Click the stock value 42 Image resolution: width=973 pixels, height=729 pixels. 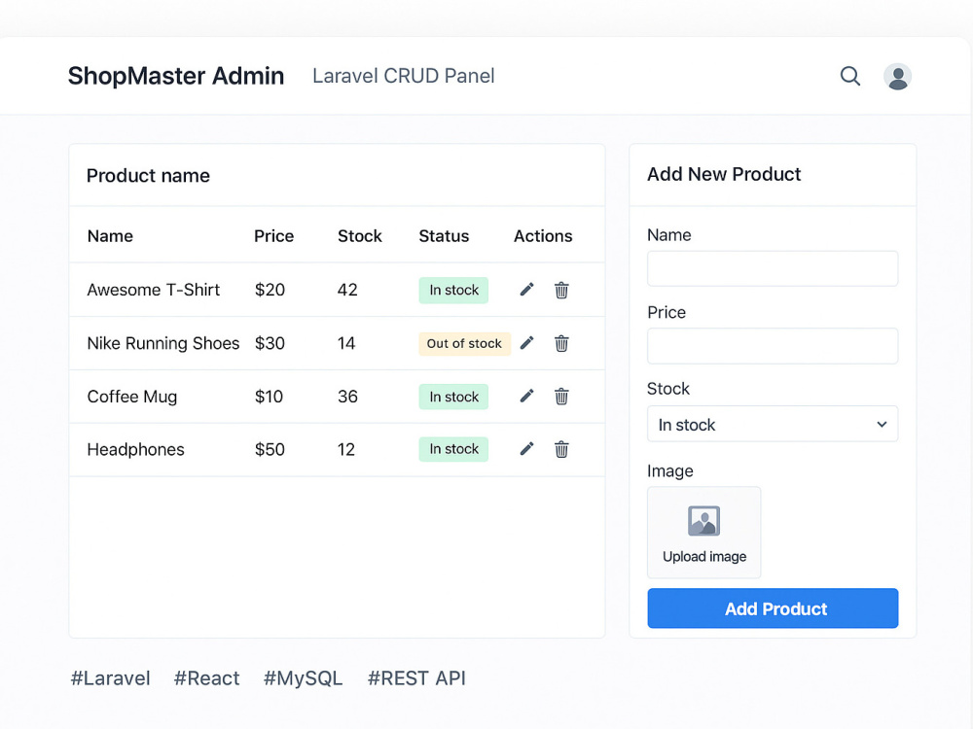(347, 290)
